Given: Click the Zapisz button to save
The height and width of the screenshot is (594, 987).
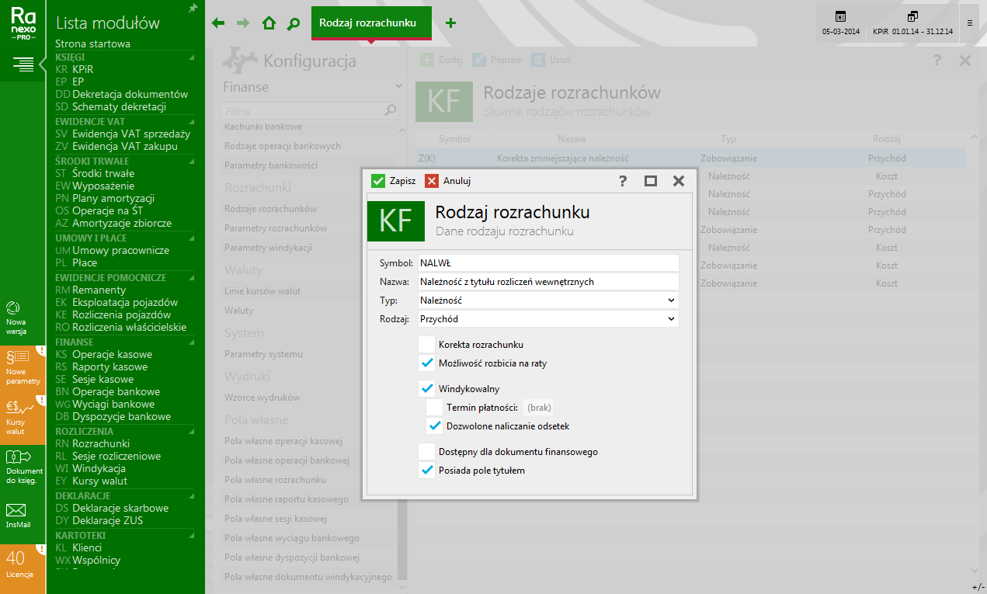Looking at the screenshot, I should tap(394, 181).
